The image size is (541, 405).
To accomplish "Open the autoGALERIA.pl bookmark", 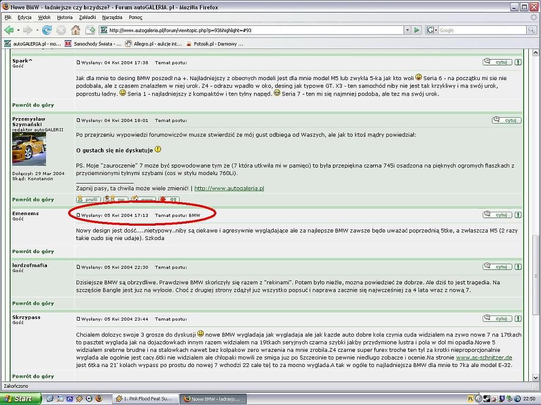I will tap(32, 44).
